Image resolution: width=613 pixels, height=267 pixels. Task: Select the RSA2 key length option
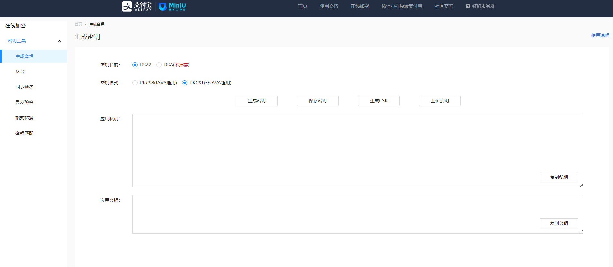point(135,65)
